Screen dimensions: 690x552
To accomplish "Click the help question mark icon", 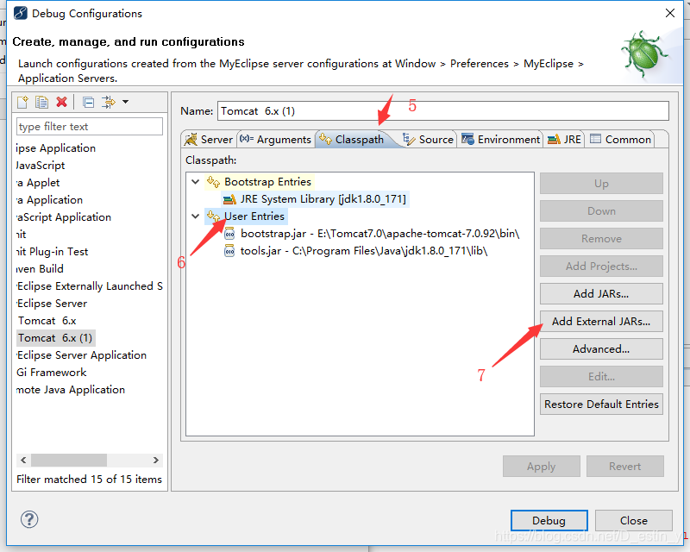I will 29,519.
